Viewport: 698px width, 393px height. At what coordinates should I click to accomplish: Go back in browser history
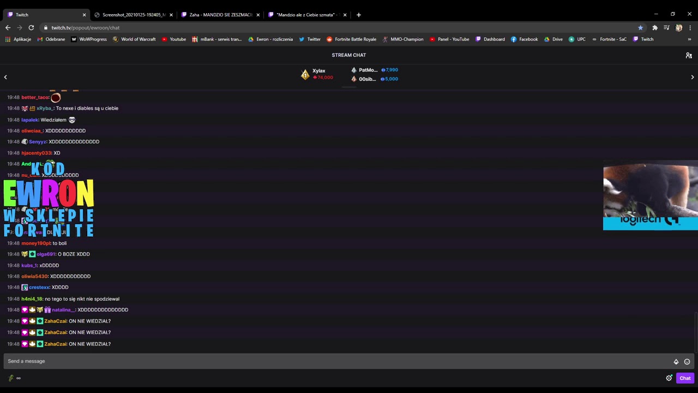tap(8, 27)
